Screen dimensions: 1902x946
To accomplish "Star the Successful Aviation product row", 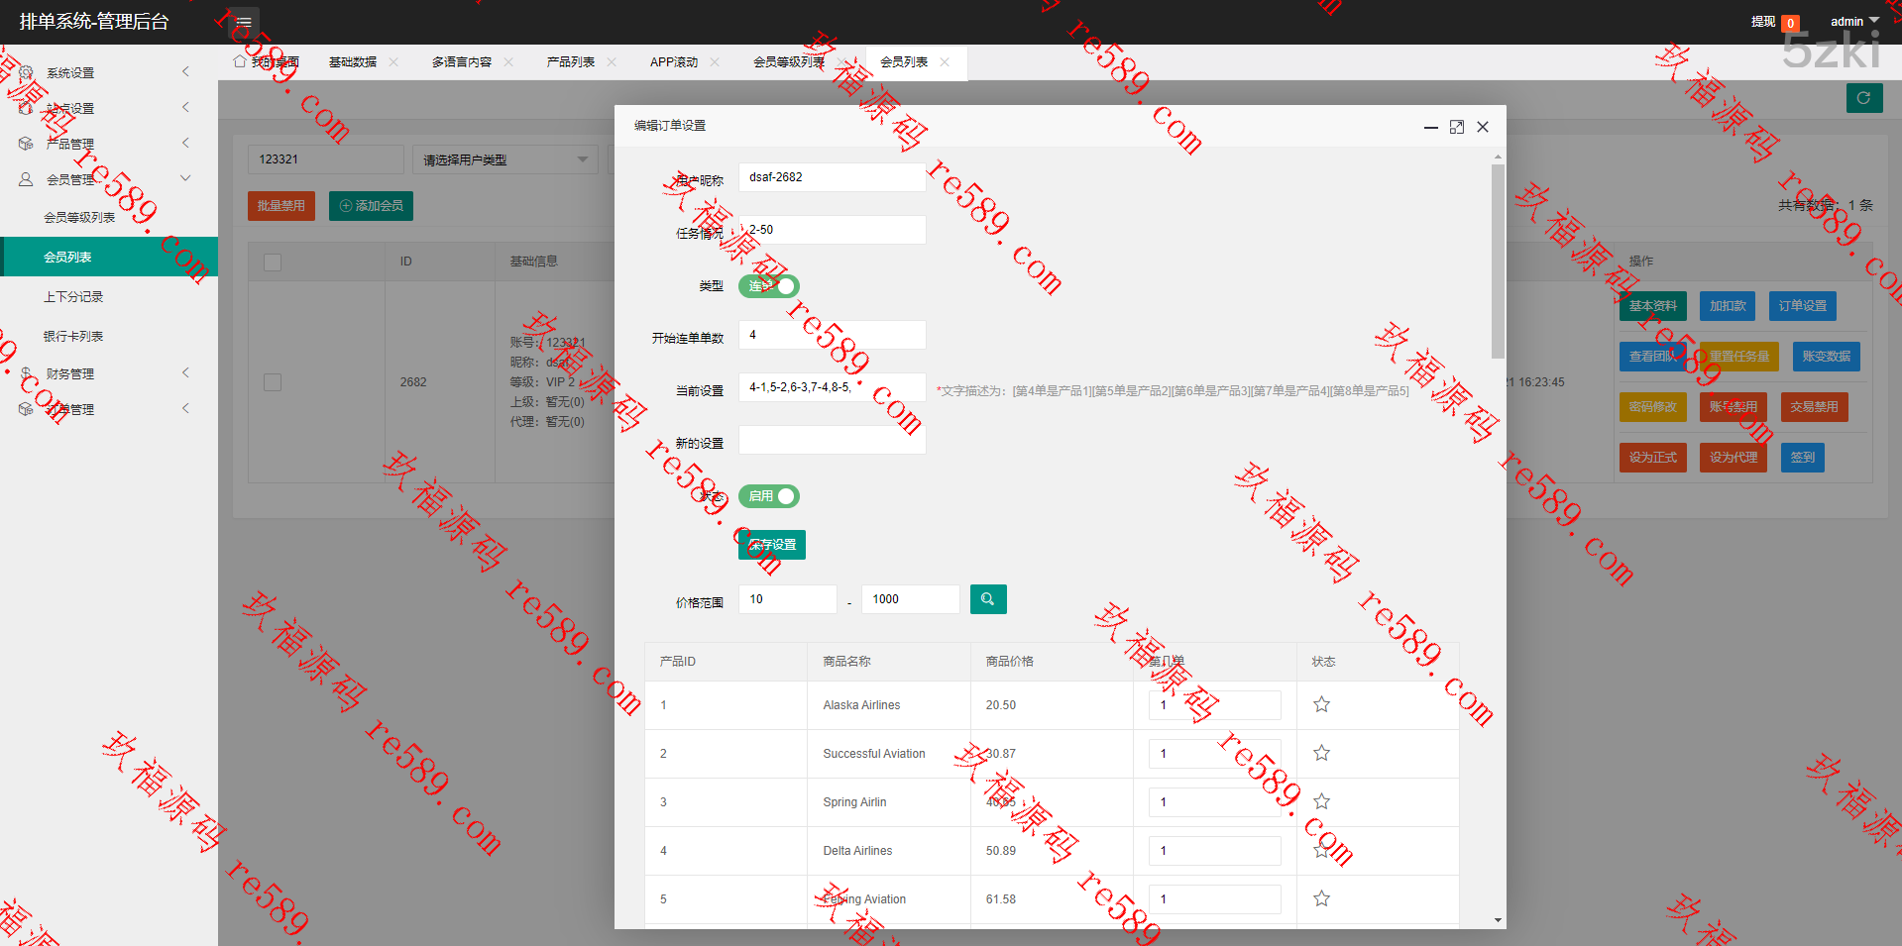I will [x=1321, y=754].
